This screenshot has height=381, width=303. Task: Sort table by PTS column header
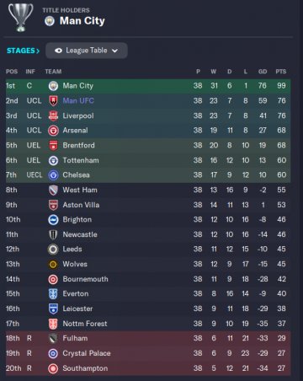click(281, 72)
